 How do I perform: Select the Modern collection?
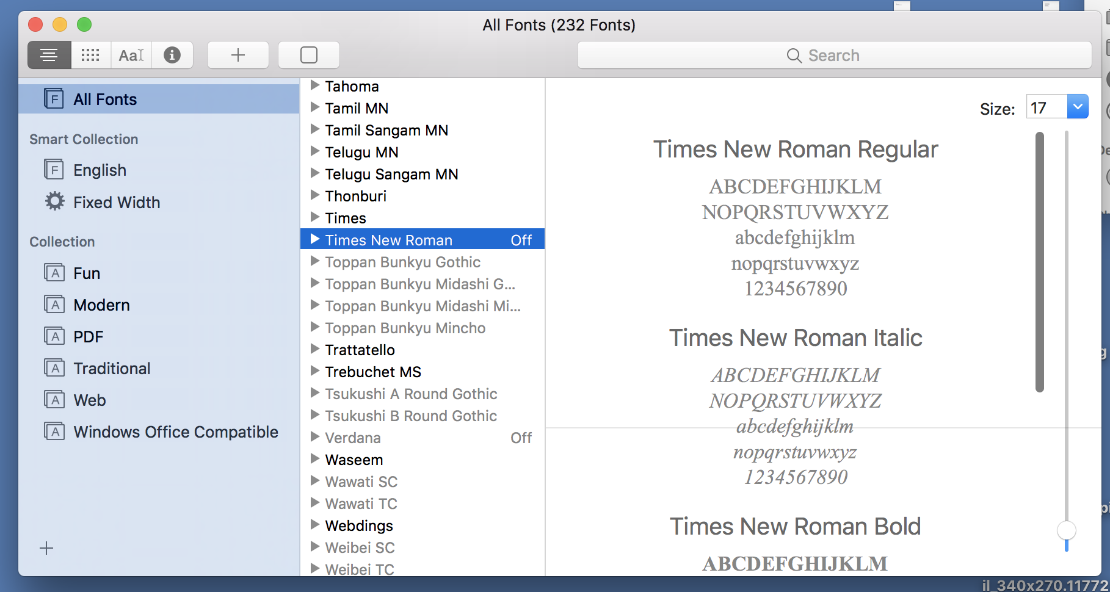(x=101, y=305)
